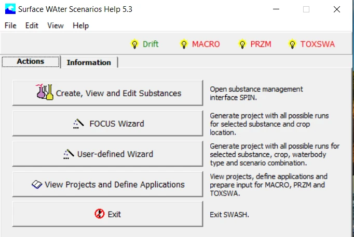Click the red Exit icon

click(x=100, y=214)
